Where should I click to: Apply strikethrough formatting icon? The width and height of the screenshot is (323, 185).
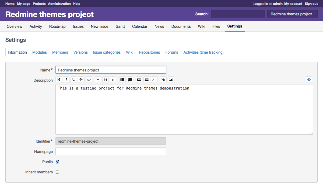pyautogui.click(x=81, y=80)
